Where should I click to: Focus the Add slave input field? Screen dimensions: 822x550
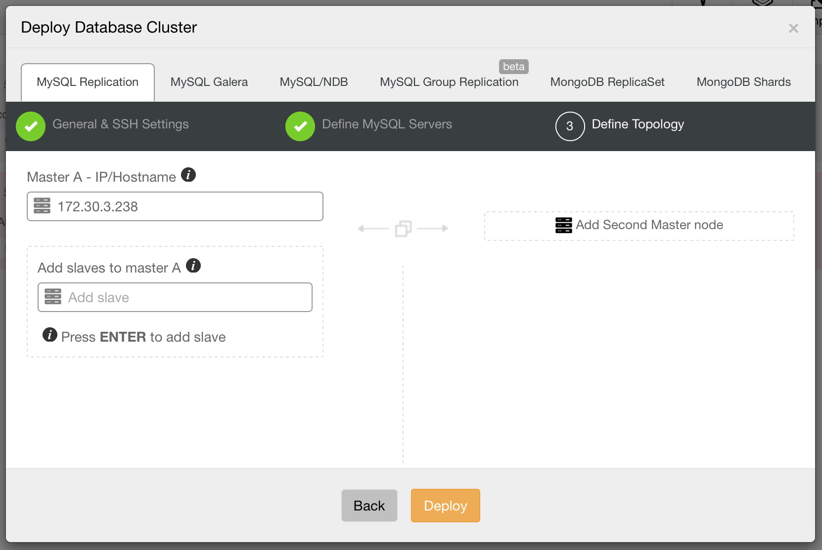click(x=175, y=297)
